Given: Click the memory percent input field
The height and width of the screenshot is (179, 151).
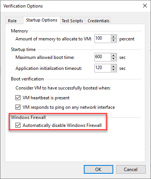Looking at the screenshot, I should pos(103,39).
